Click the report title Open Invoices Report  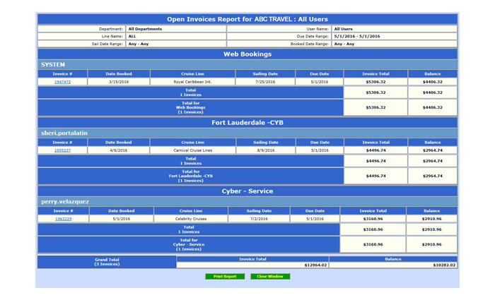point(248,19)
